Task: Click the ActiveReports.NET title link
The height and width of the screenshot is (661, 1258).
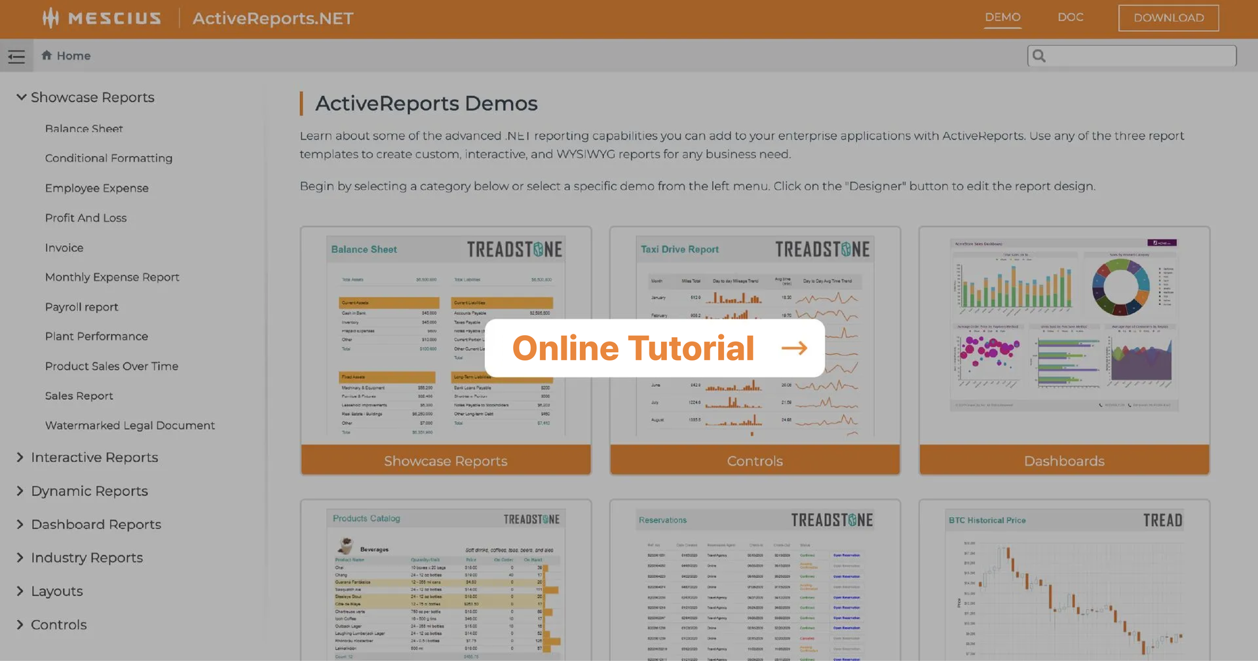Action: pyautogui.click(x=273, y=18)
